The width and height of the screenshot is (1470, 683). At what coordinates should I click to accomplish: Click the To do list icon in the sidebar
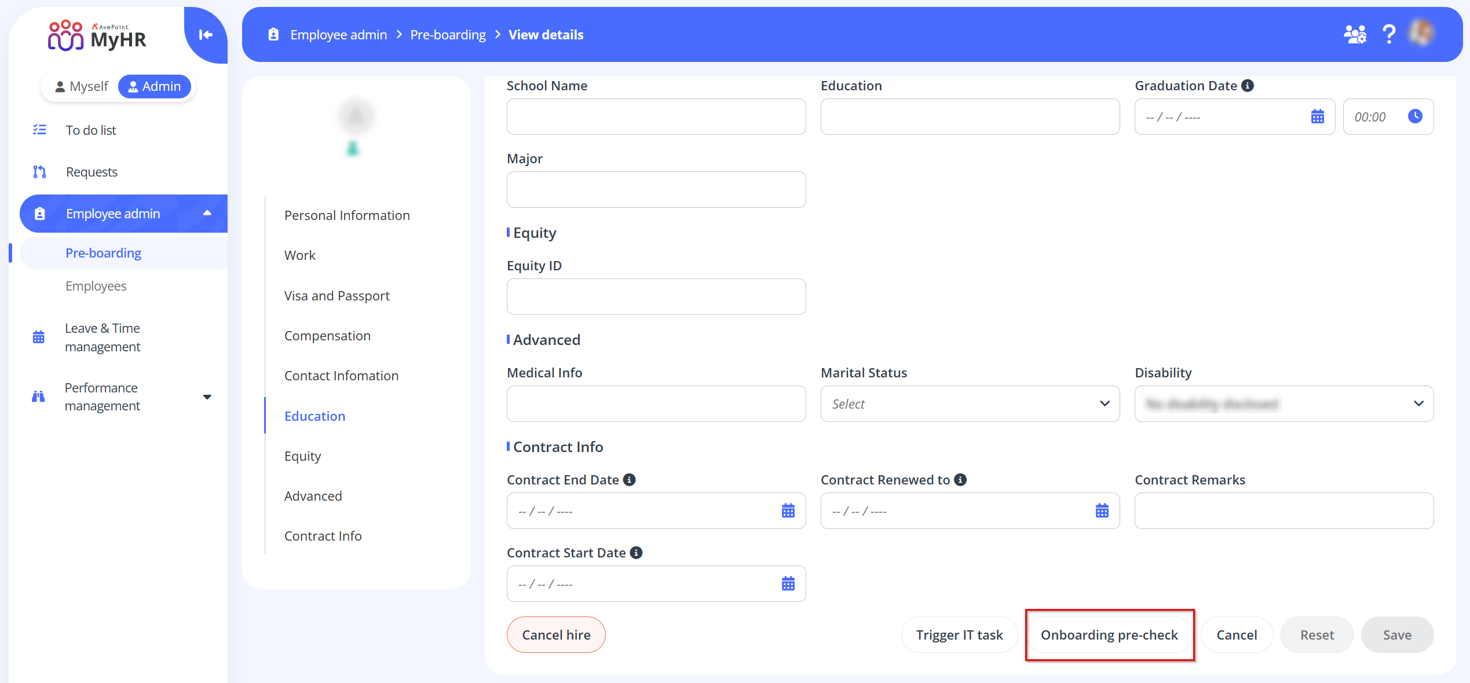click(40, 130)
